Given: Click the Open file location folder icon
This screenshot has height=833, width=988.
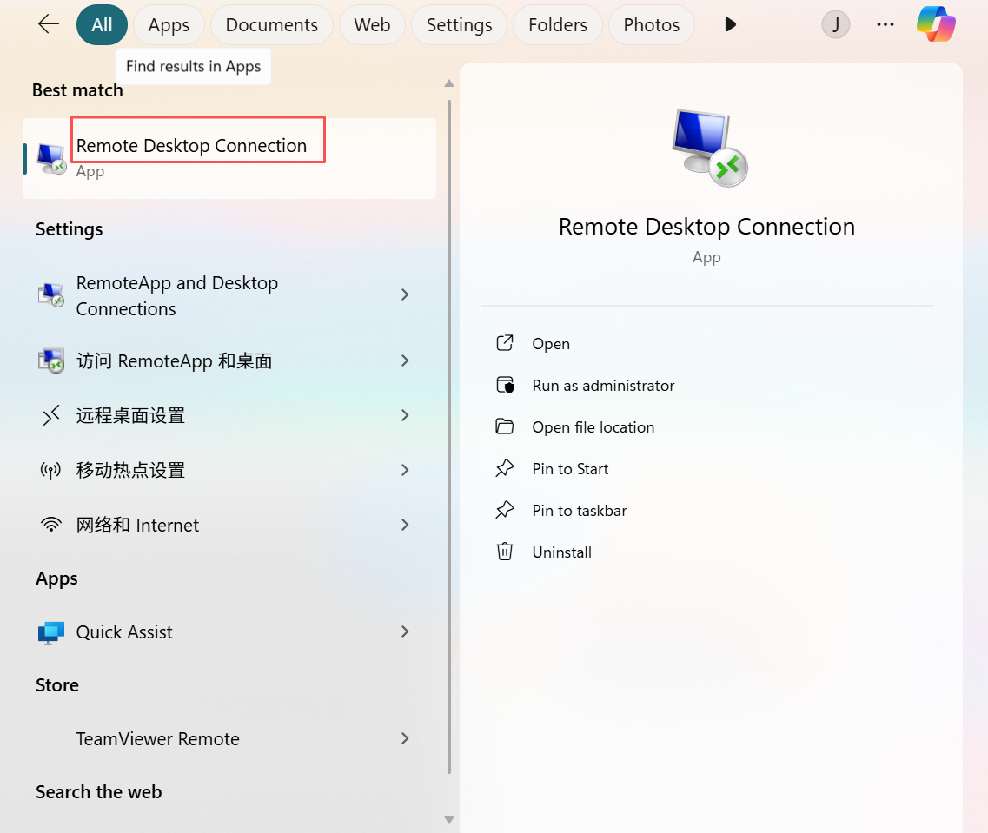Looking at the screenshot, I should 505,426.
